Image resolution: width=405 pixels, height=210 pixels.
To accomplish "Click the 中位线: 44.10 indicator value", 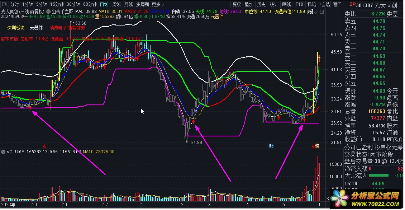I will [x=258, y=11].
